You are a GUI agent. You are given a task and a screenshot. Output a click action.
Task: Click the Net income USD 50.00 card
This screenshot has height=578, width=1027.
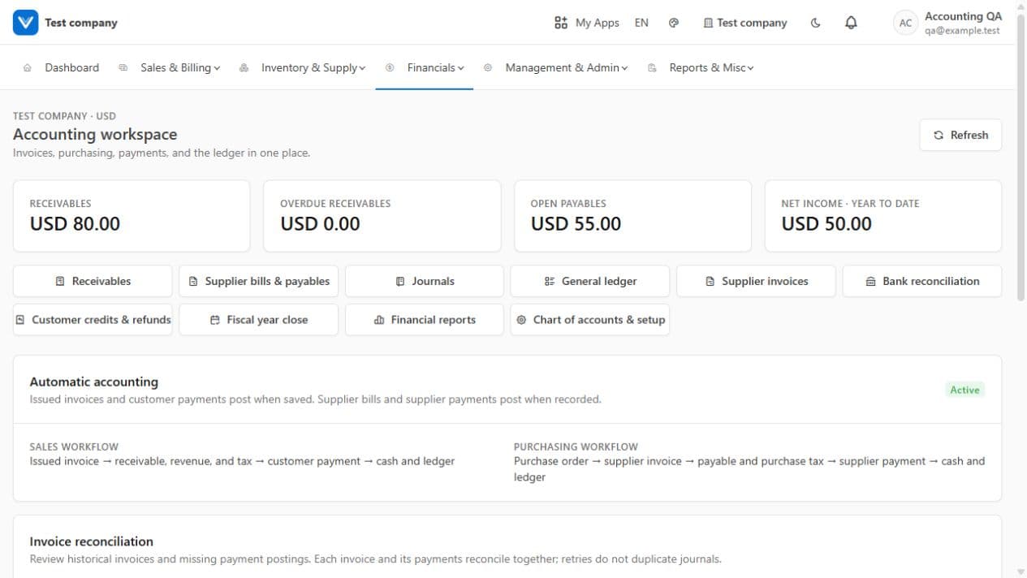point(883,216)
